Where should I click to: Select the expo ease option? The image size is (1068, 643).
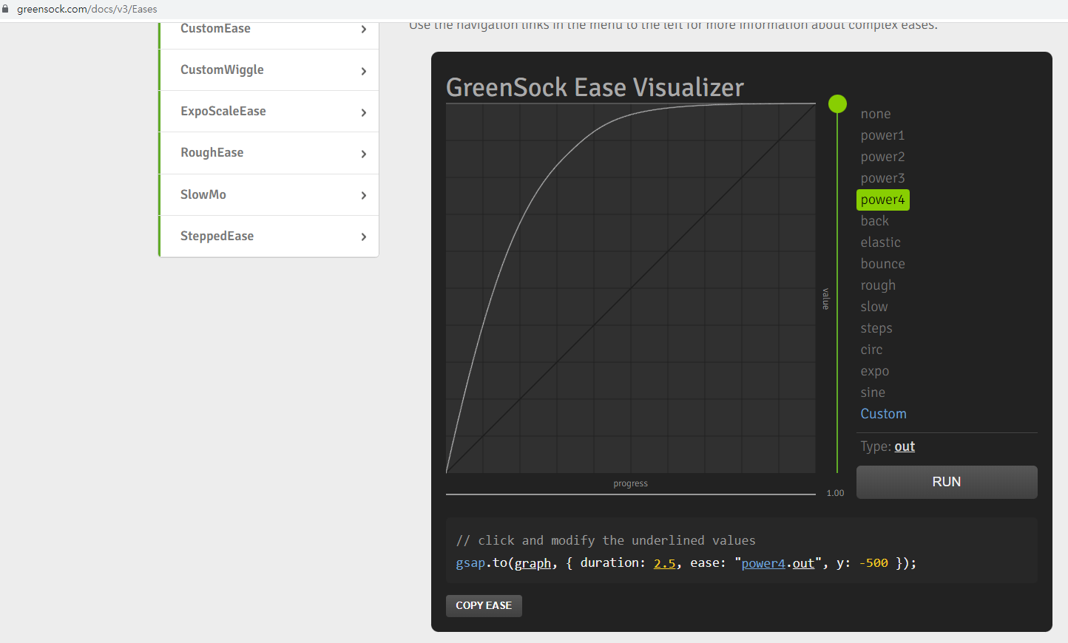click(x=875, y=371)
